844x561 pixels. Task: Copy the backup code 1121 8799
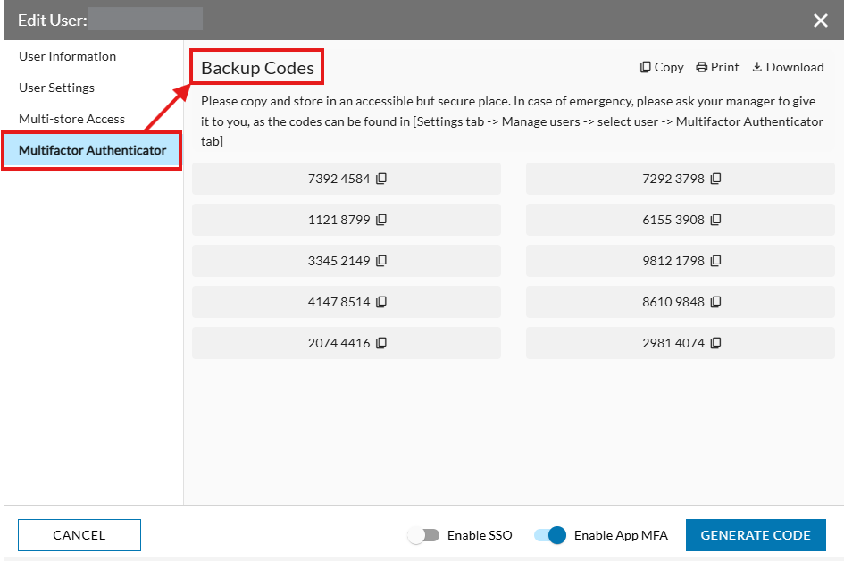[x=381, y=219]
